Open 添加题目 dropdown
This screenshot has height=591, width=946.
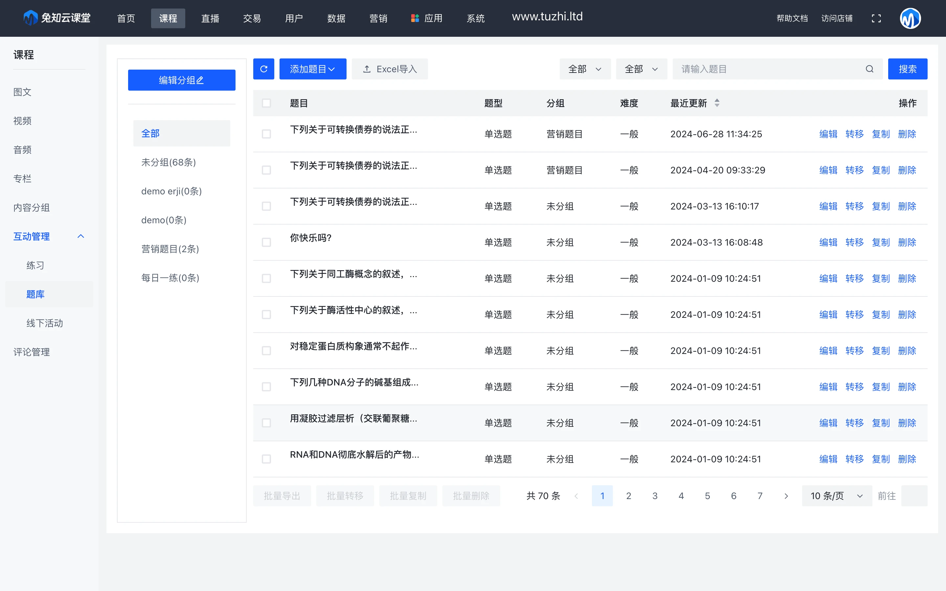313,69
